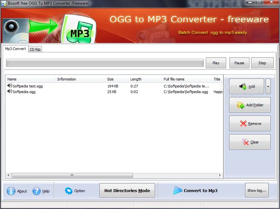The width and height of the screenshot is (280, 209).
Task: Open the Hot Directories Mode
Action: (x=127, y=190)
